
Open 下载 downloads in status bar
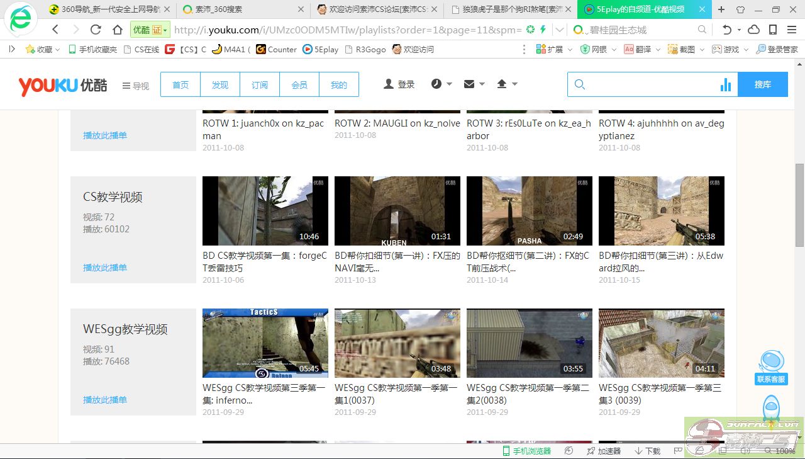(x=647, y=451)
